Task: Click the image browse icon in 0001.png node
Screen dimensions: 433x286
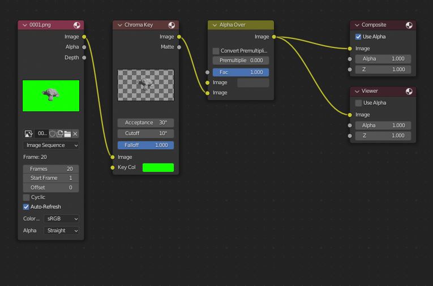Action: point(28,134)
